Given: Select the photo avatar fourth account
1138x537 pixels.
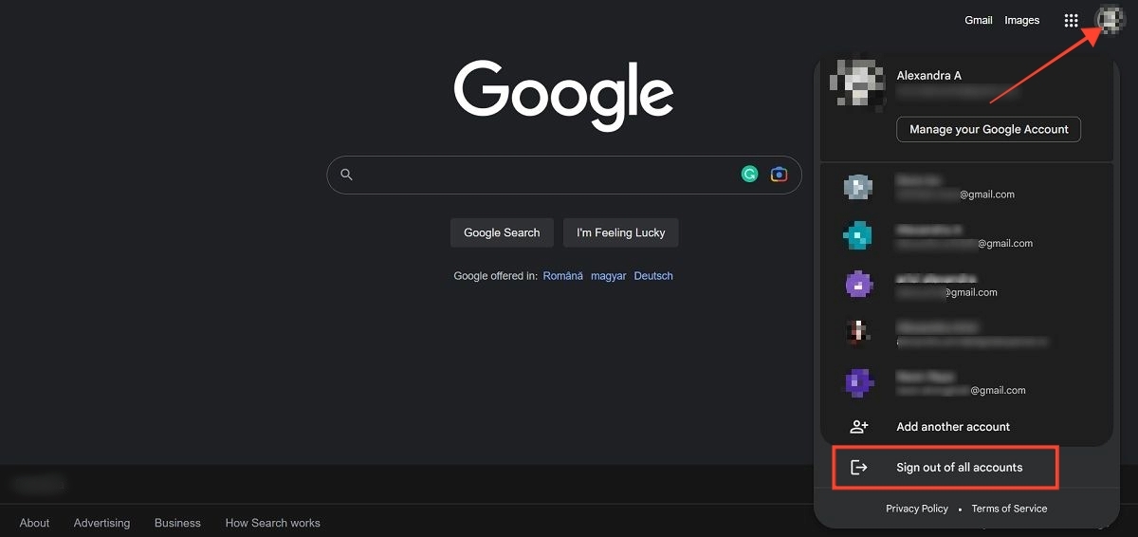Looking at the screenshot, I should point(966,333).
